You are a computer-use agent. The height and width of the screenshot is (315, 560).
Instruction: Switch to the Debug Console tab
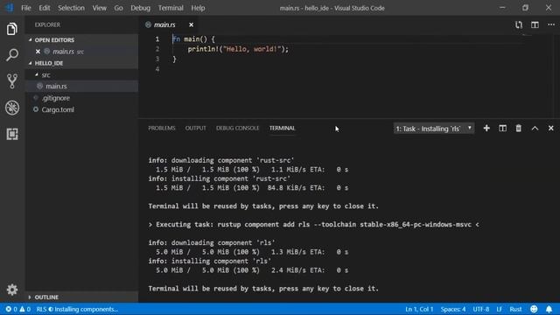pyautogui.click(x=237, y=129)
